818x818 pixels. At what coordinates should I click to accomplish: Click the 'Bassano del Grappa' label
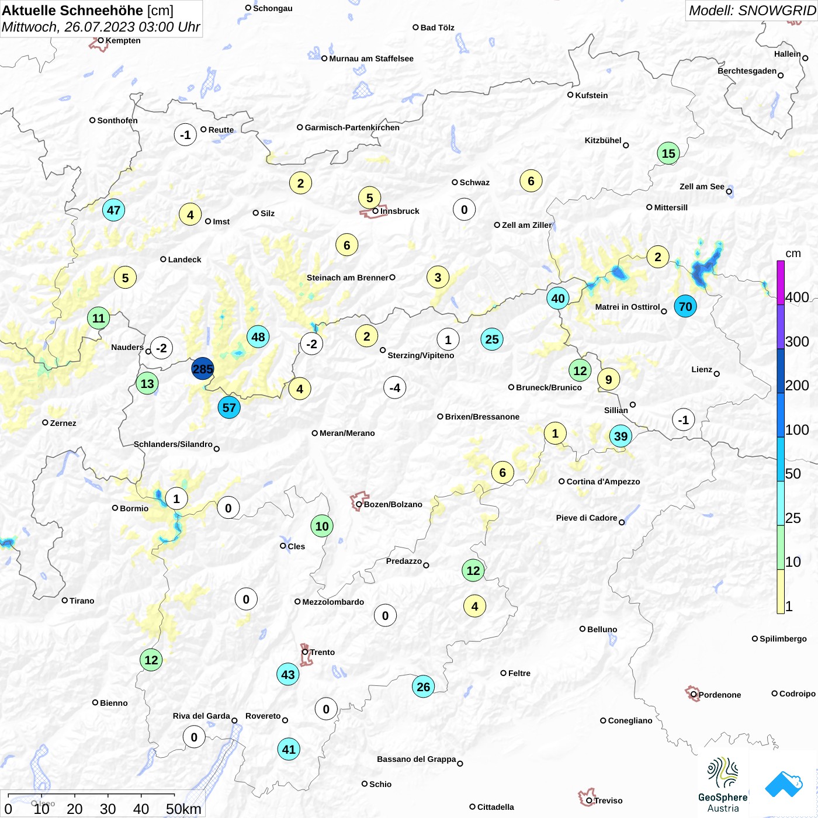pyautogui.click(x=416, y=759)
